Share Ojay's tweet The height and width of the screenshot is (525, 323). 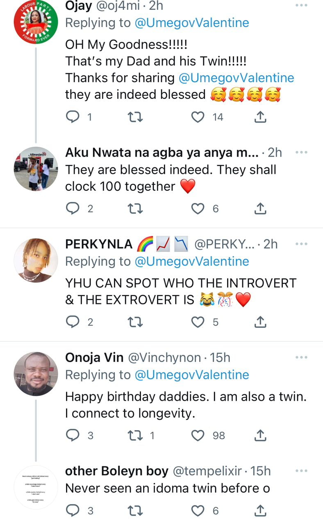click(261, 117)
